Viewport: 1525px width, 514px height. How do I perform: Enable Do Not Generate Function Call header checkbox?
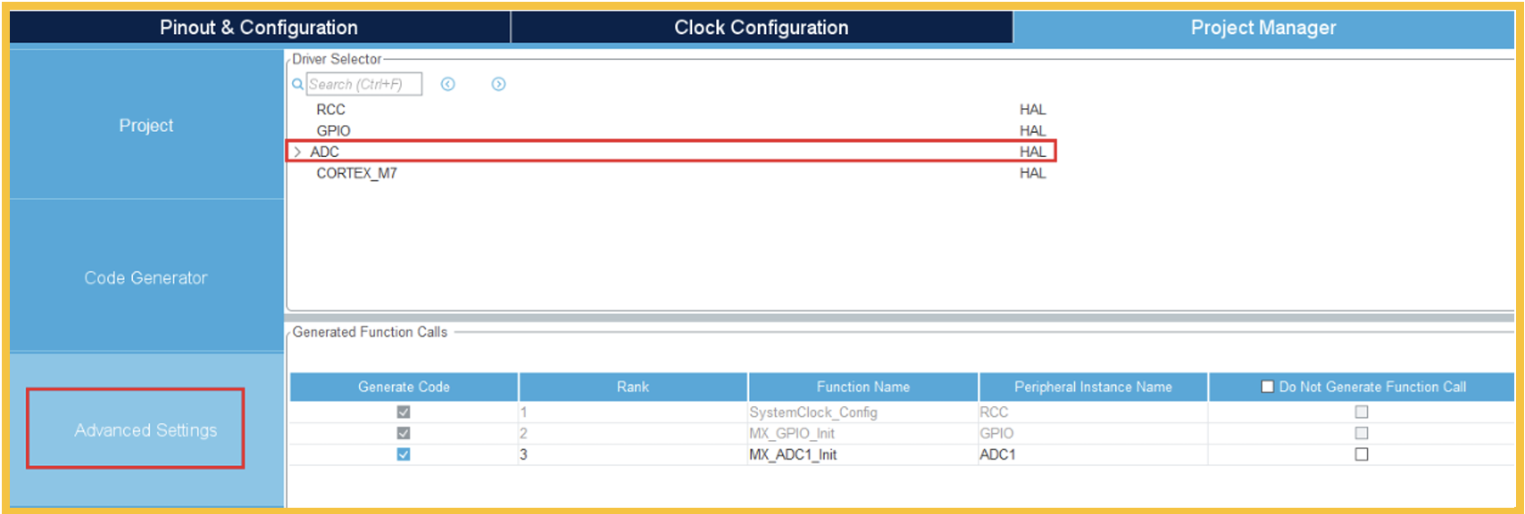pyautogui.click(x=1267, y=386)
